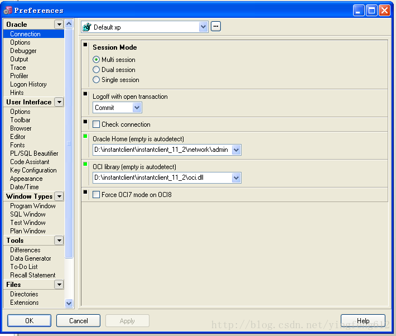Screen dimensions: 396x336
Task: Open Editor preferences
Action: click(x=18, y=137)
